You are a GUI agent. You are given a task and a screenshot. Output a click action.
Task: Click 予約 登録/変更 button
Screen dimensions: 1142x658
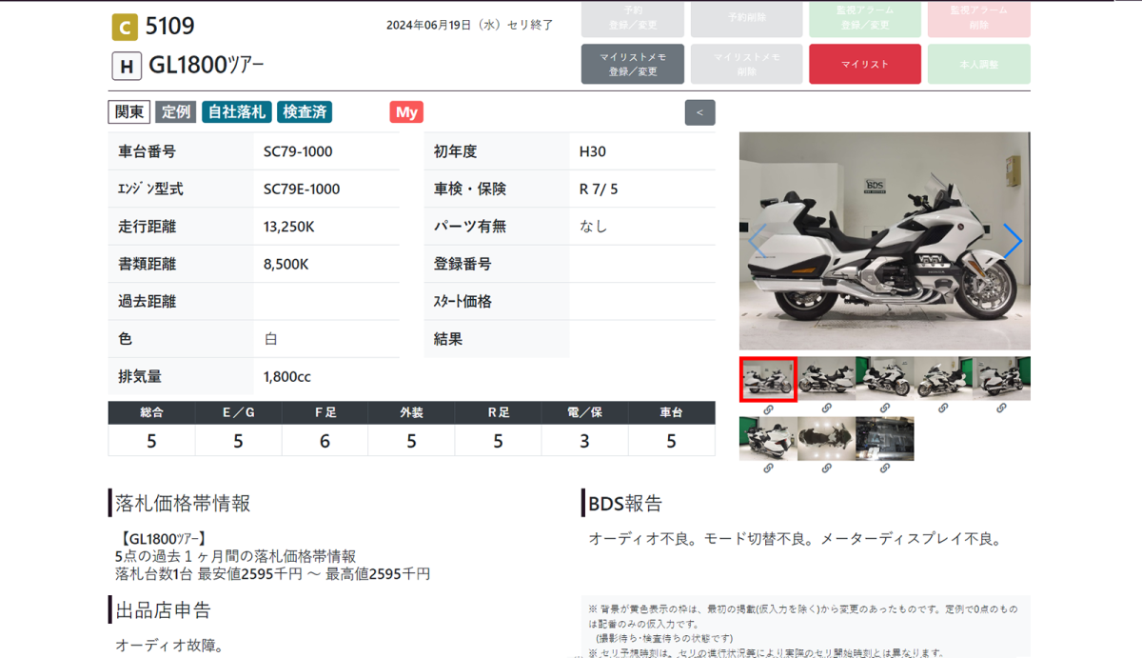click(633, 18)
